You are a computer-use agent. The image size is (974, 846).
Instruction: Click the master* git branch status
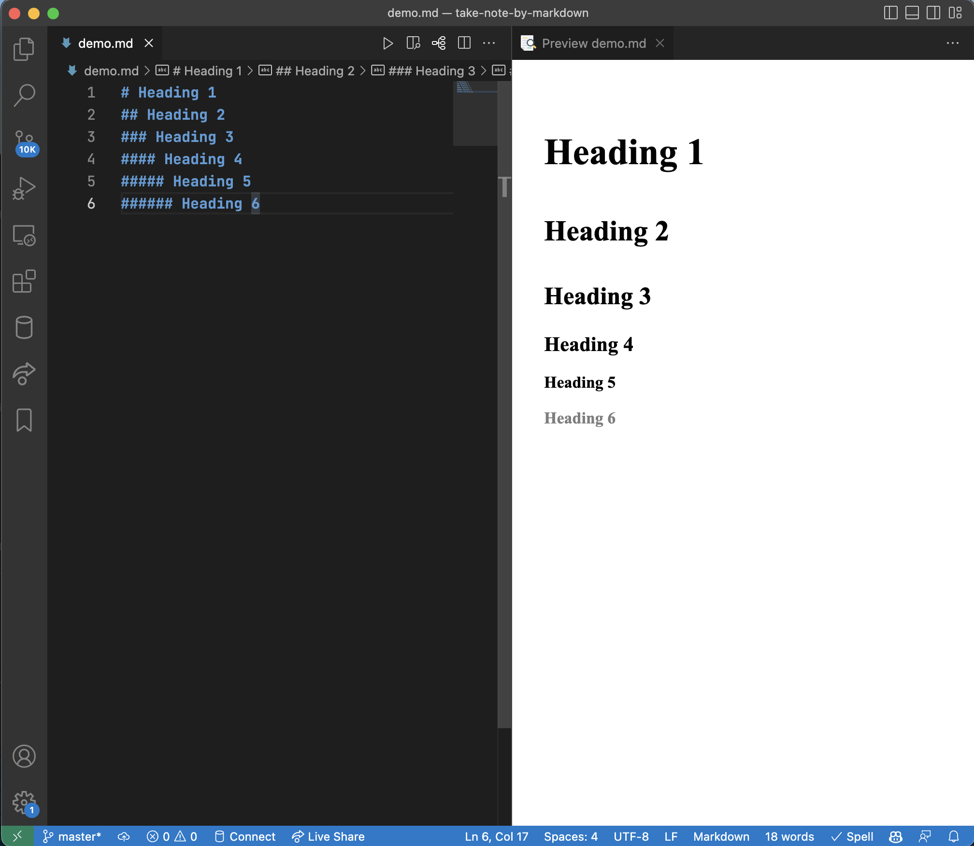coord(72,836)
